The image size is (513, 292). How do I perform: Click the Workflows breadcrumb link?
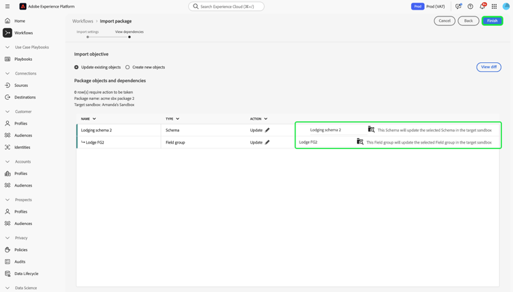click(83, 21)
